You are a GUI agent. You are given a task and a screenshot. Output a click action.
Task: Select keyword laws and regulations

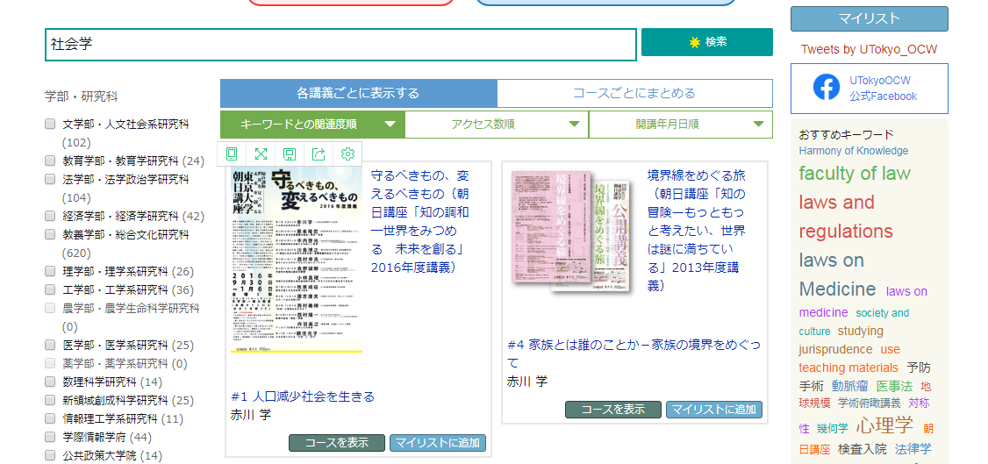[846, 217]
